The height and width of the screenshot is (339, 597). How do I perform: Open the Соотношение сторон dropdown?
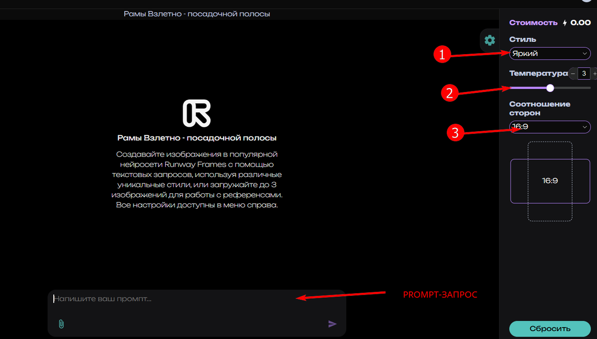click(x=550, y=127)
